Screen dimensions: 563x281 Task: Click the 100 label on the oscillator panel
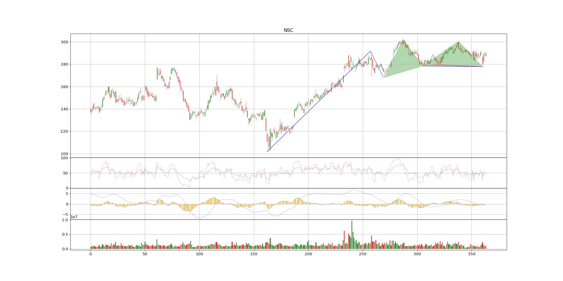(x=64, y=158)
